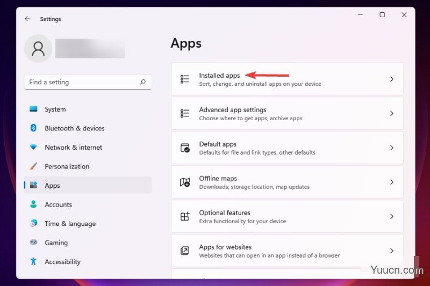Open Offline maps chevron arrow
This screenshot has width=430, height=286.
392,182
